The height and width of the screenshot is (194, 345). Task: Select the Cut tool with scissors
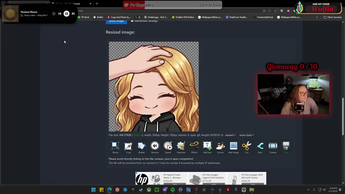[x=247, y=148]
